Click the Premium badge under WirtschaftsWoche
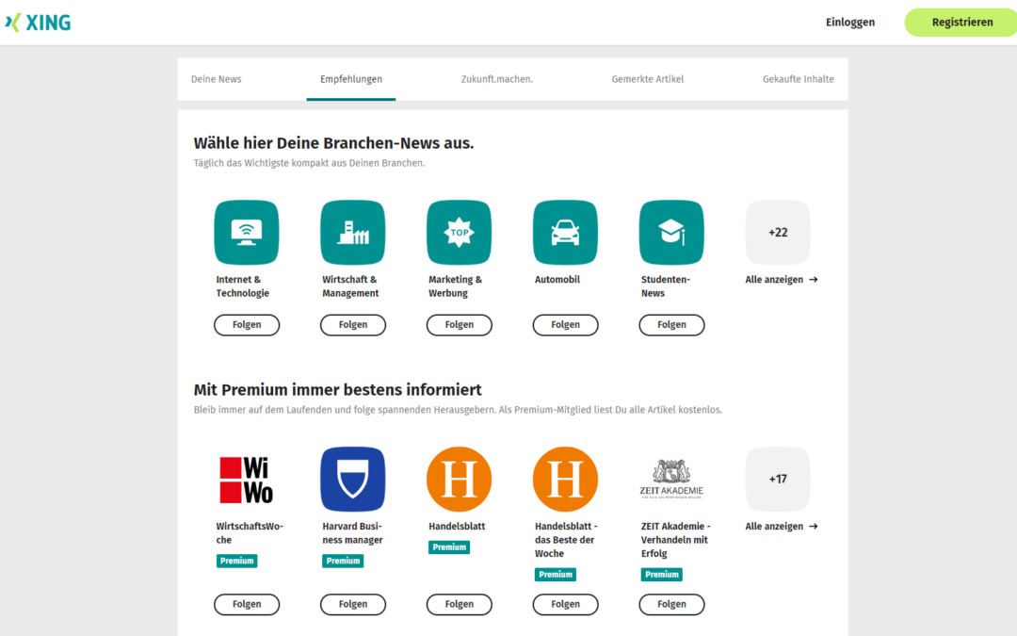Viewport: 1017px width, 636px height. coord(236,561)
